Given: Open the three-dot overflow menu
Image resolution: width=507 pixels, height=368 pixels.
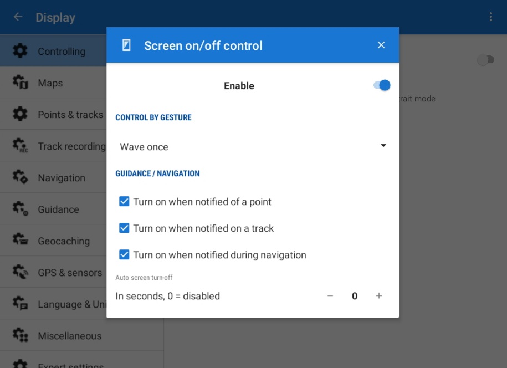Looking at the screenshot, I should pos(490,17).
